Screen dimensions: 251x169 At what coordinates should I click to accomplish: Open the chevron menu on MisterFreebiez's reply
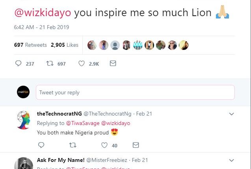coord(232,160)
